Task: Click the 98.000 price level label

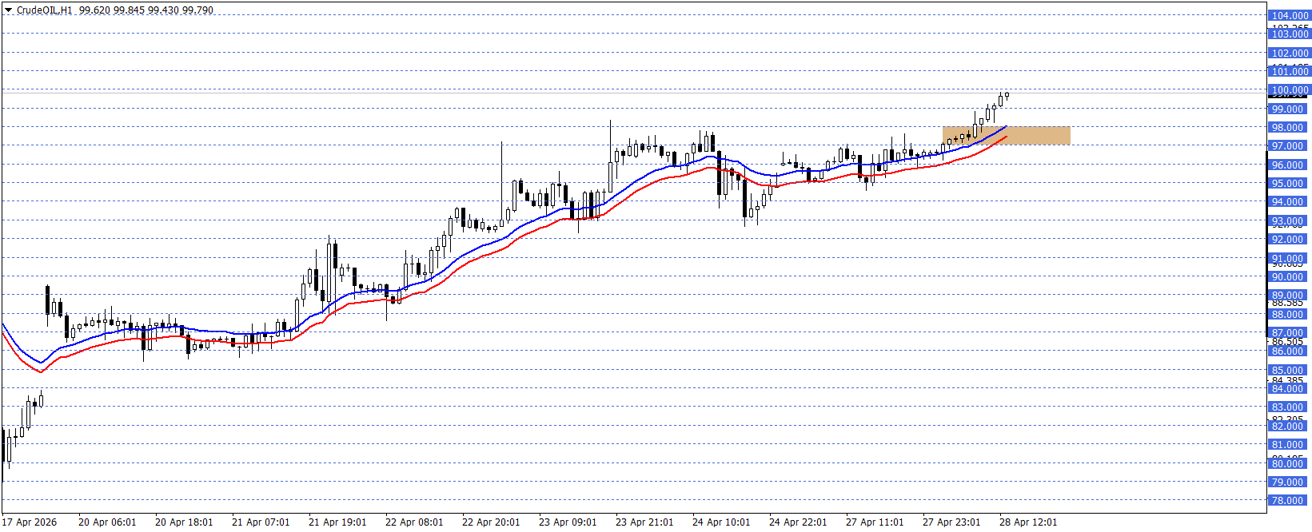Action: (x=1289, y=128)
